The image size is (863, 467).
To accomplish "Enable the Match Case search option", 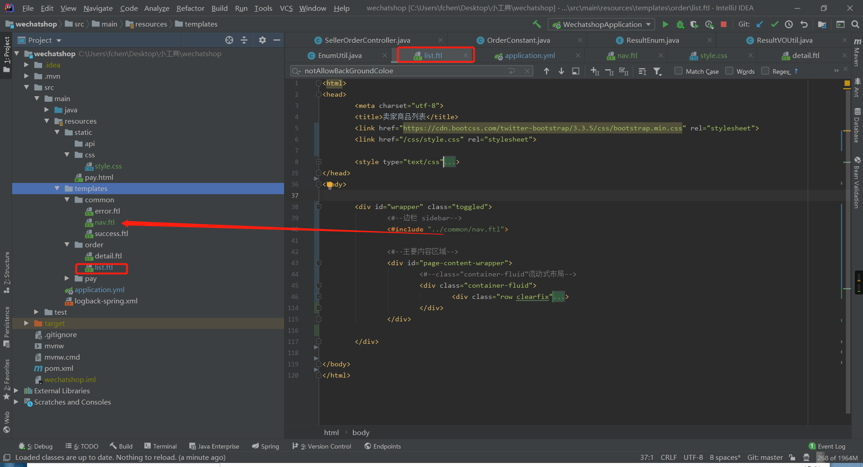I will point(678,71).
